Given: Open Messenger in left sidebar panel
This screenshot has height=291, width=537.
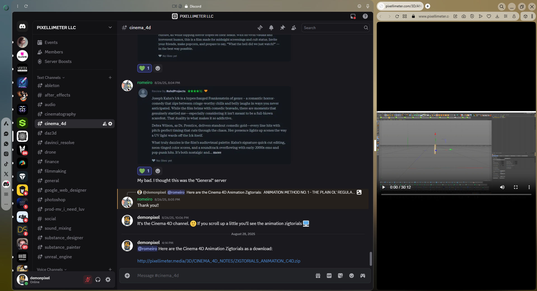Looking at the screenshot, I should coord(6,134).
